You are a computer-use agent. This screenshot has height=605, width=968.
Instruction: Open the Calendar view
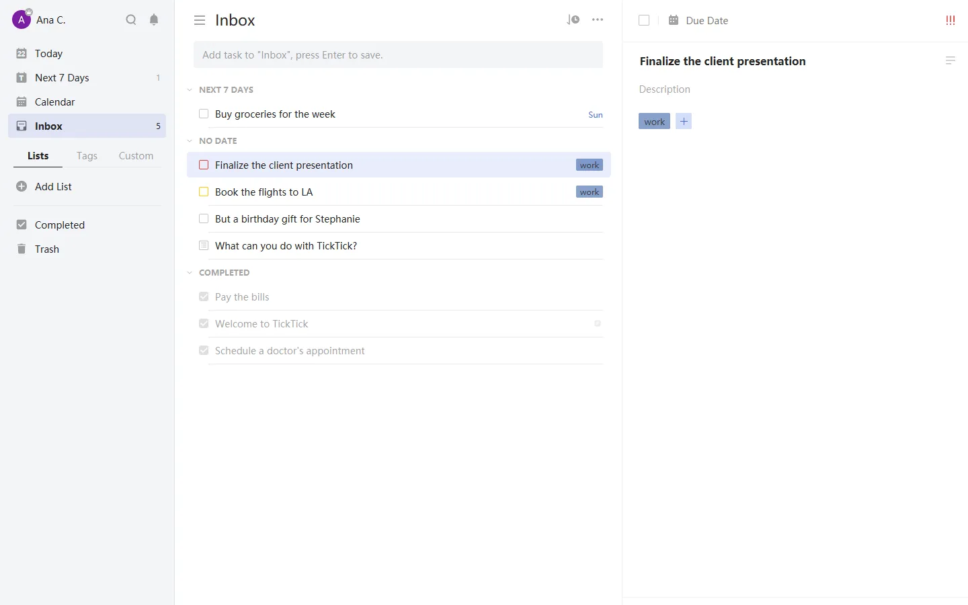click(87, 102)
